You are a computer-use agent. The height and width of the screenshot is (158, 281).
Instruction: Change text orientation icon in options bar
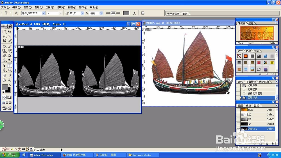click(16, 13)
